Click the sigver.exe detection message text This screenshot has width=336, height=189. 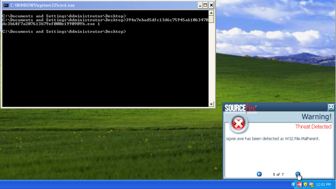[273, 138]
